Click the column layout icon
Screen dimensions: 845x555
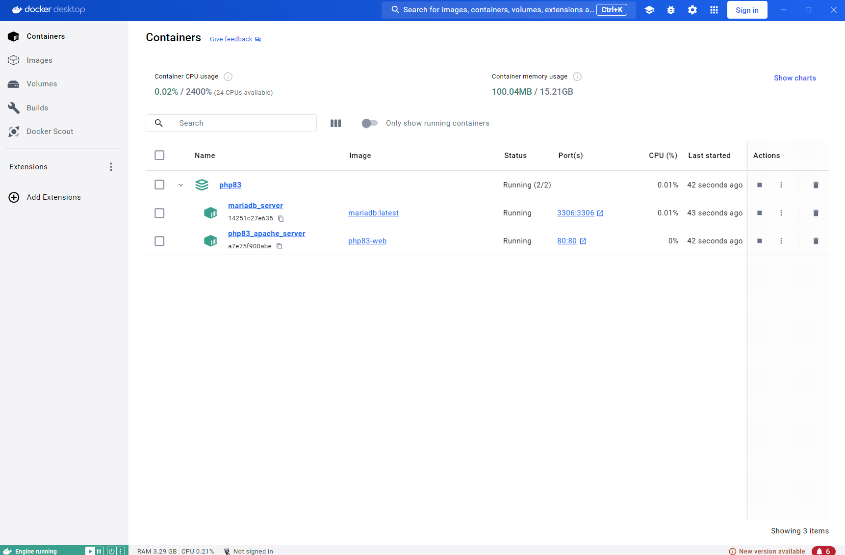[x=335, y=123]
